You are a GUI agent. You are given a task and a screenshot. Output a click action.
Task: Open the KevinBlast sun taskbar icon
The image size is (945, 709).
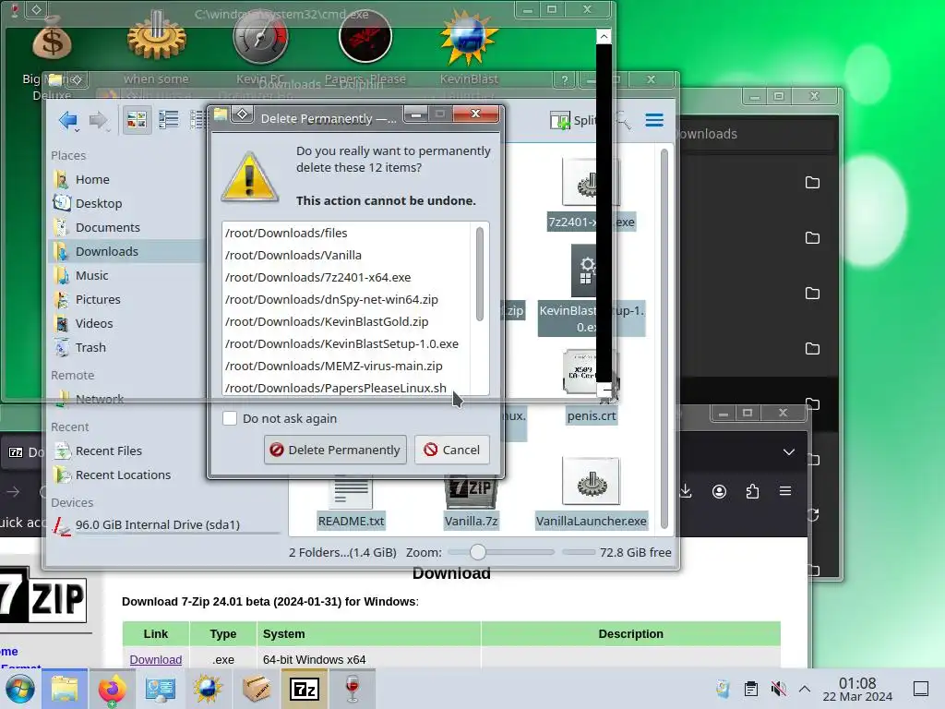click(x=208, y=689)
